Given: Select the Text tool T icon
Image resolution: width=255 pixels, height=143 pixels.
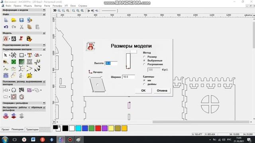Looking at the screenshot, I should [x=29, y=55].
